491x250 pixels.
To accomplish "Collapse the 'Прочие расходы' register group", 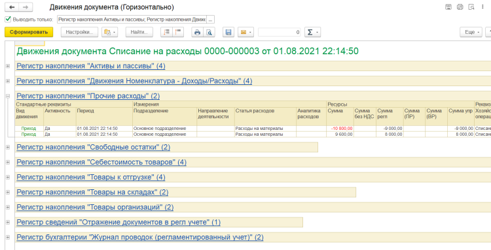I will [8, 96].
